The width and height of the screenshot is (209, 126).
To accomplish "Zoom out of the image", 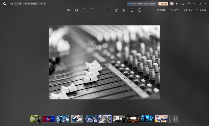I will 92,10.
